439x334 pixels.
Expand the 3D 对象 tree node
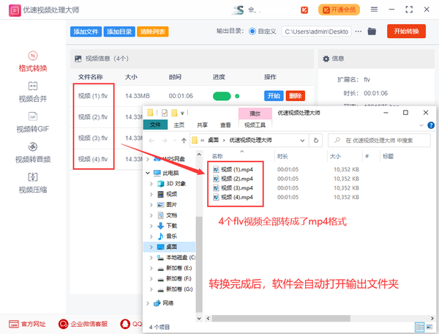151,184
